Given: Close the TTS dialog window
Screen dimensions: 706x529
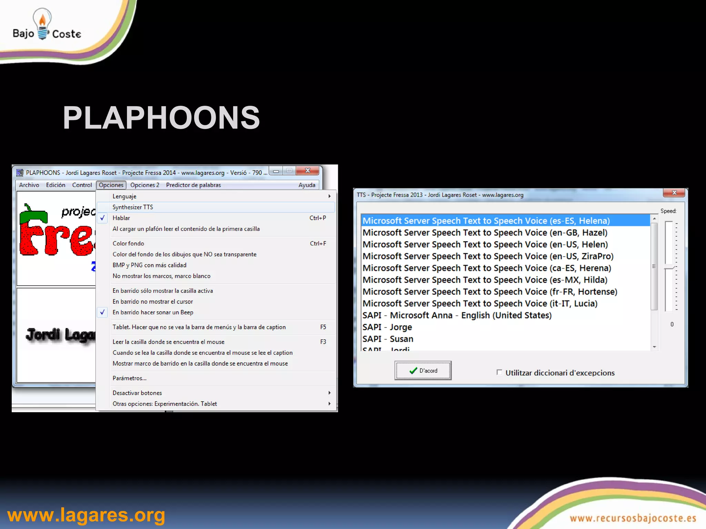Looking at the screenshot, I should tap(674, 193).
